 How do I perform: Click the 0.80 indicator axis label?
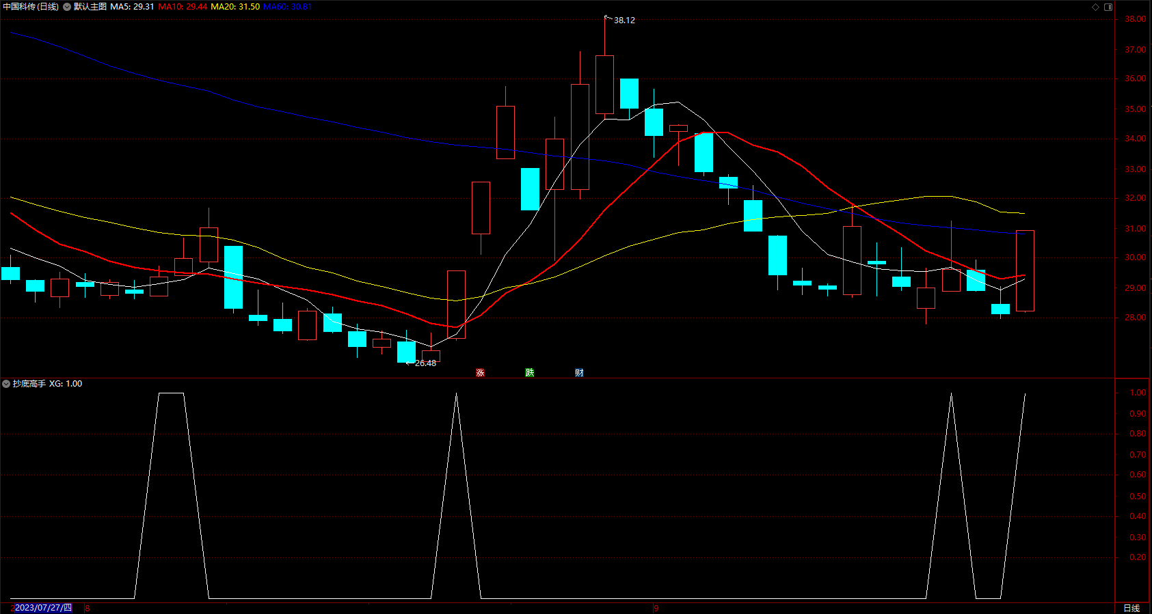click(x=1138, y=434)
